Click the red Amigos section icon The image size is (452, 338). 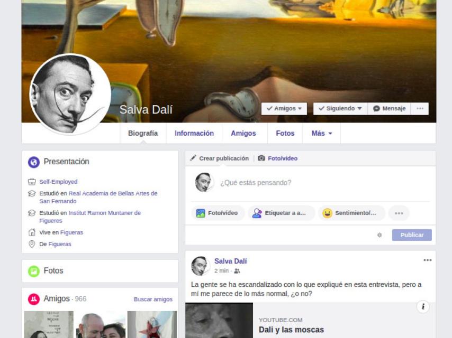34,299
